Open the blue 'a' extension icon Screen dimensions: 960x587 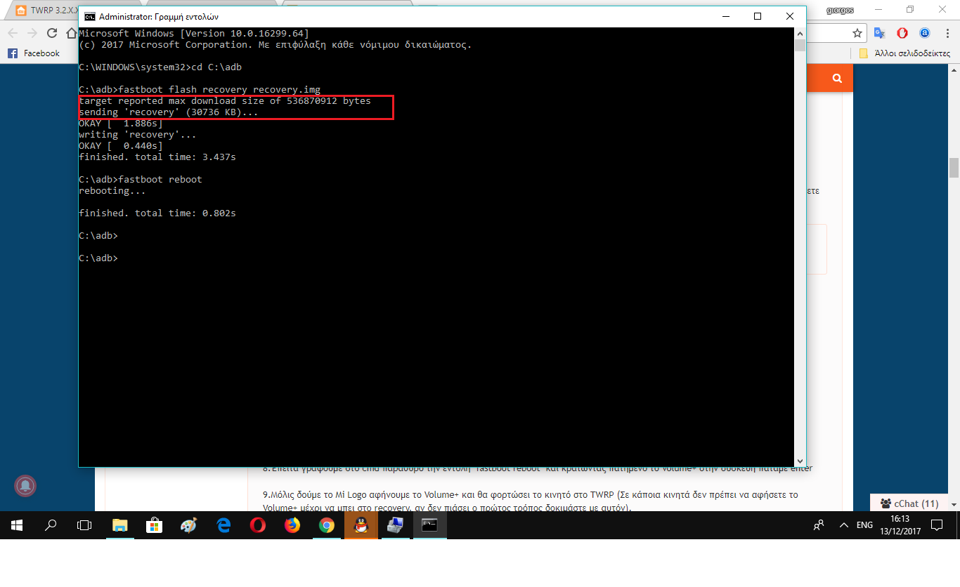point(925,33)
